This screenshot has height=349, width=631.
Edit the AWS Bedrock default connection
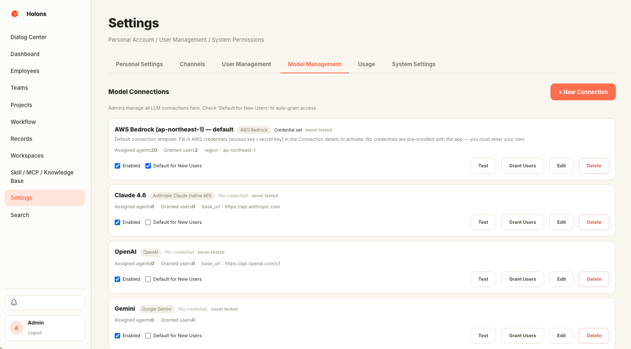561,166
